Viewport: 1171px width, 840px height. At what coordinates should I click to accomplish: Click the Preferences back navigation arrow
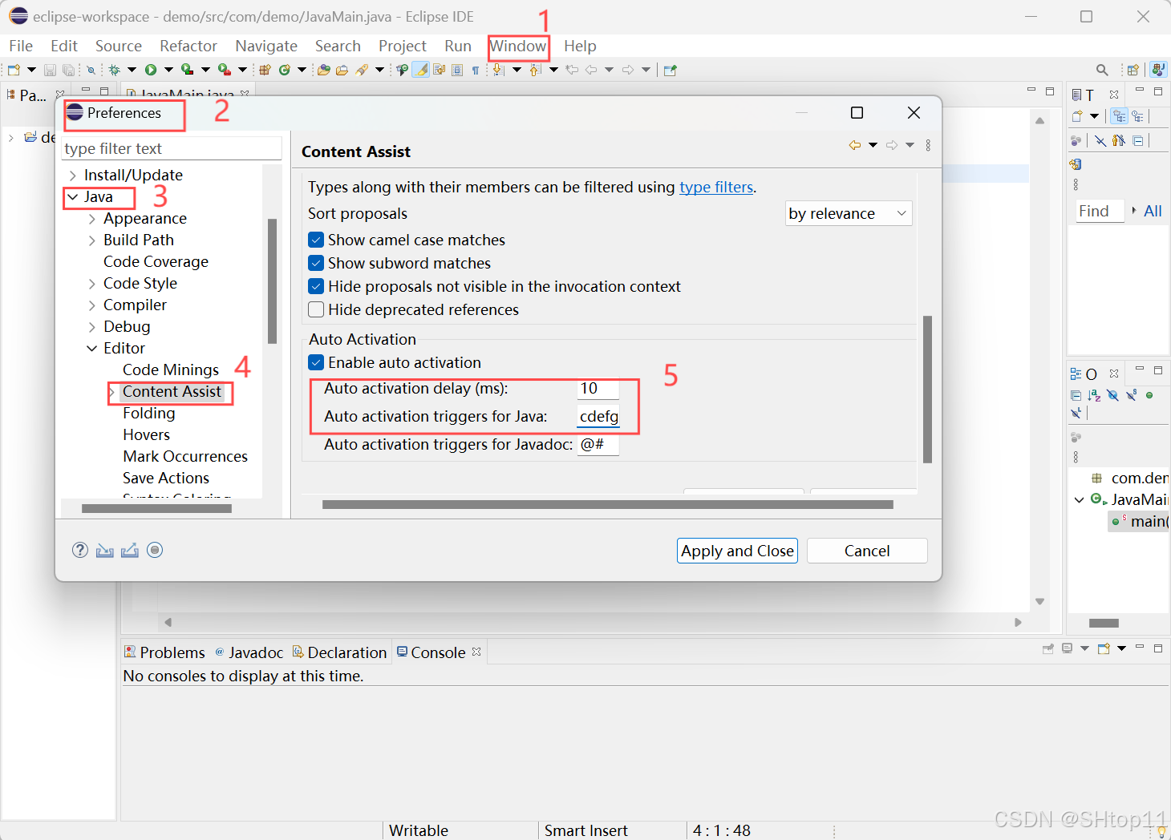(855, 145)
